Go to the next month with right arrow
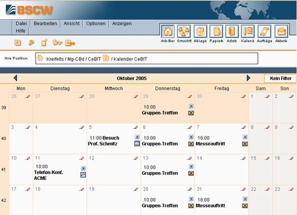Screen dimensions: 297x215 coord(248,78)
